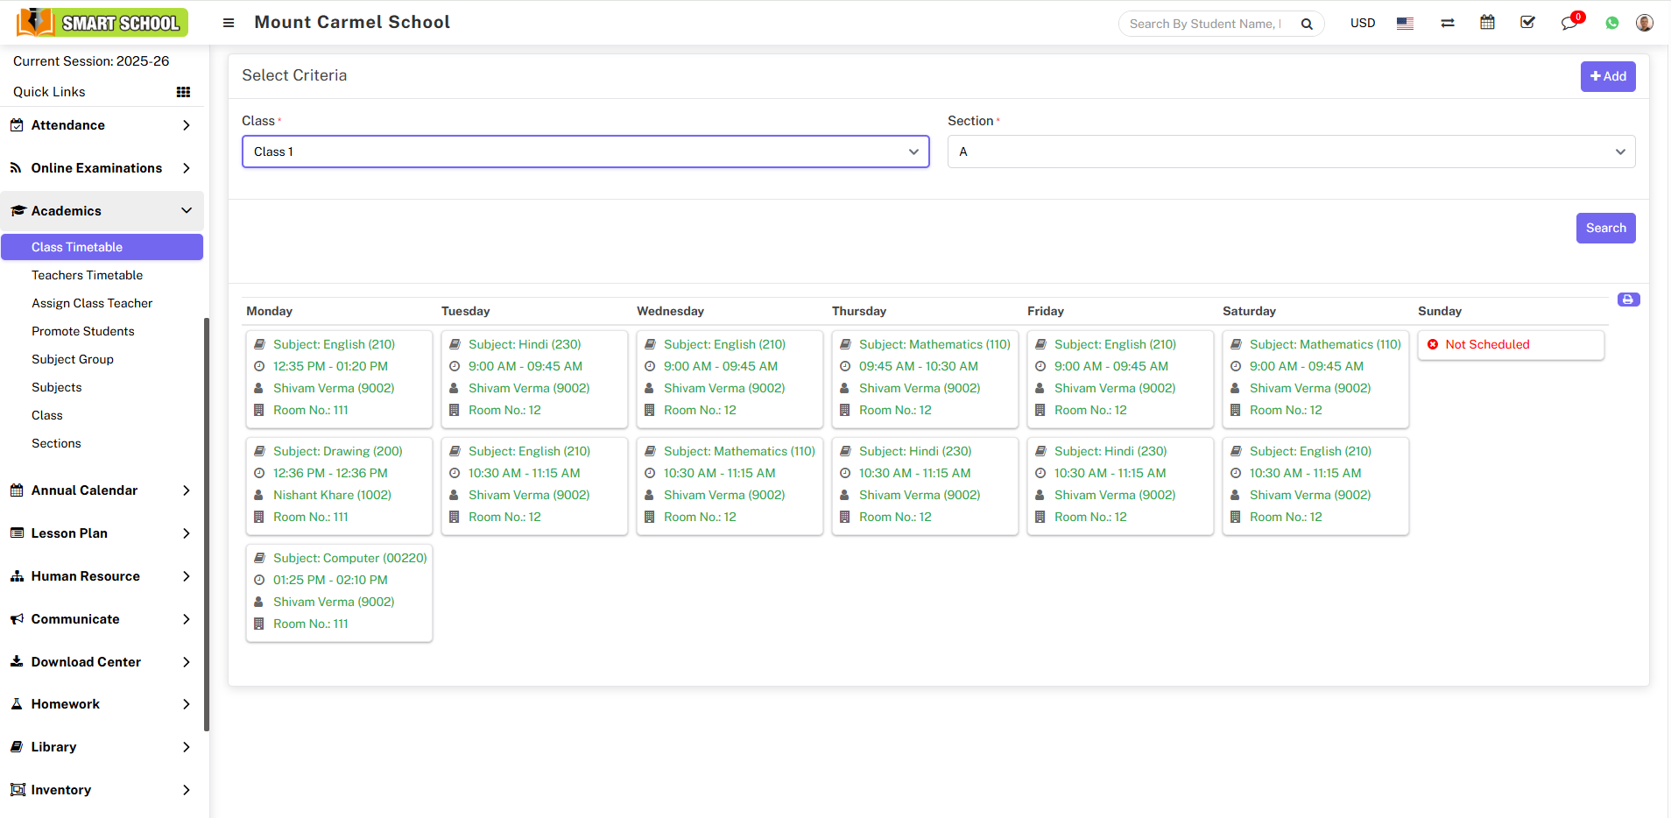Click the hamburger menu toggle icon
This screenshot has height=818, width=1671.
point(229,23)
